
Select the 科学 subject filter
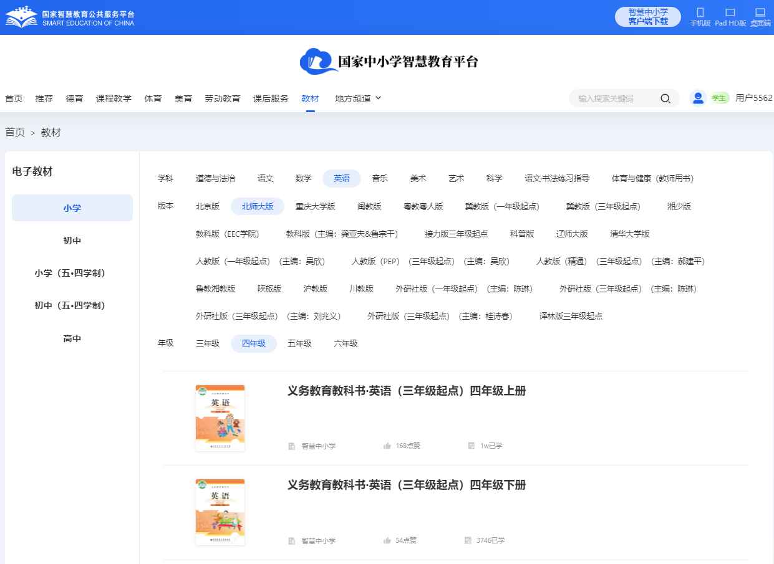(494, 178)
